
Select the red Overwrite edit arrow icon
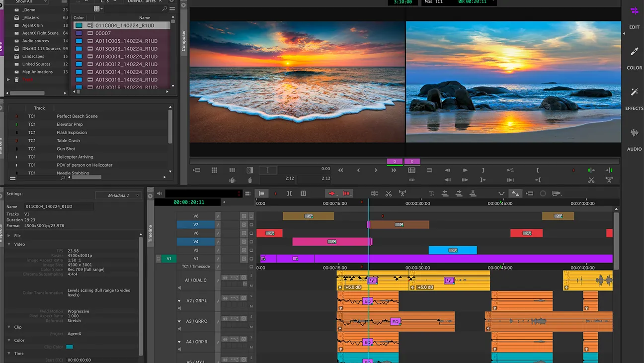(x=331, y=193)
